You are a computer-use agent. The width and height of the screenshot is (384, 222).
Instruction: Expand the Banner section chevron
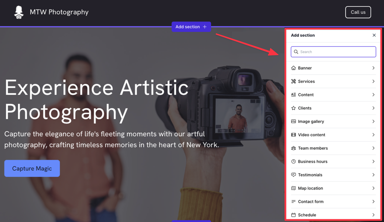pyautogui.click(x=374, y=68)
